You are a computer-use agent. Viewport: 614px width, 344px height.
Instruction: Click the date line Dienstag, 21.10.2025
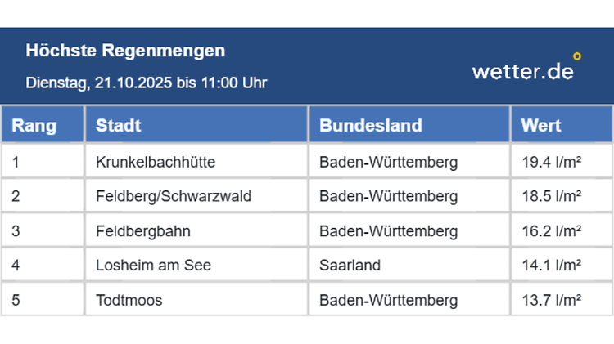pos(147,83)
